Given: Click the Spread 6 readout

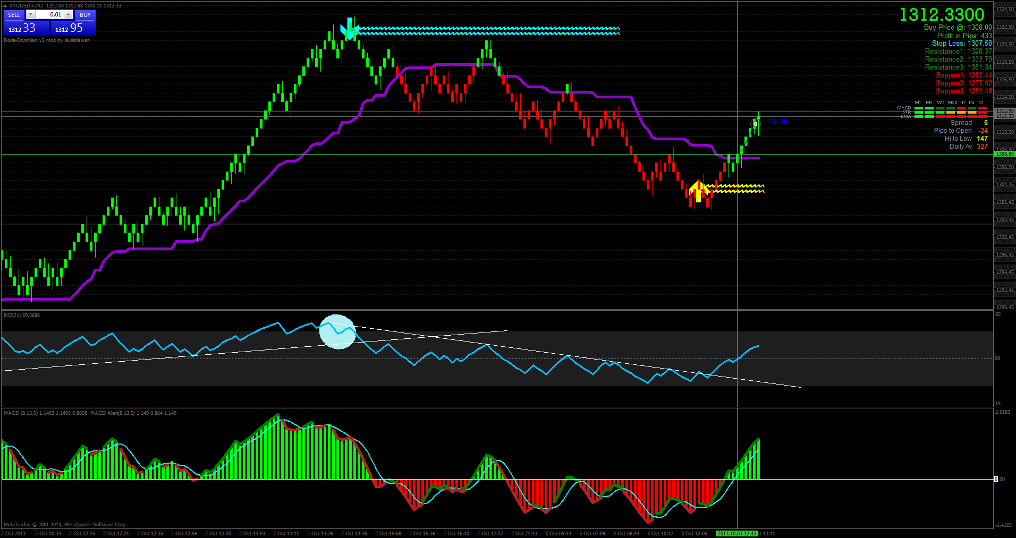Looking at the screenshot, I should coord(969,123).
